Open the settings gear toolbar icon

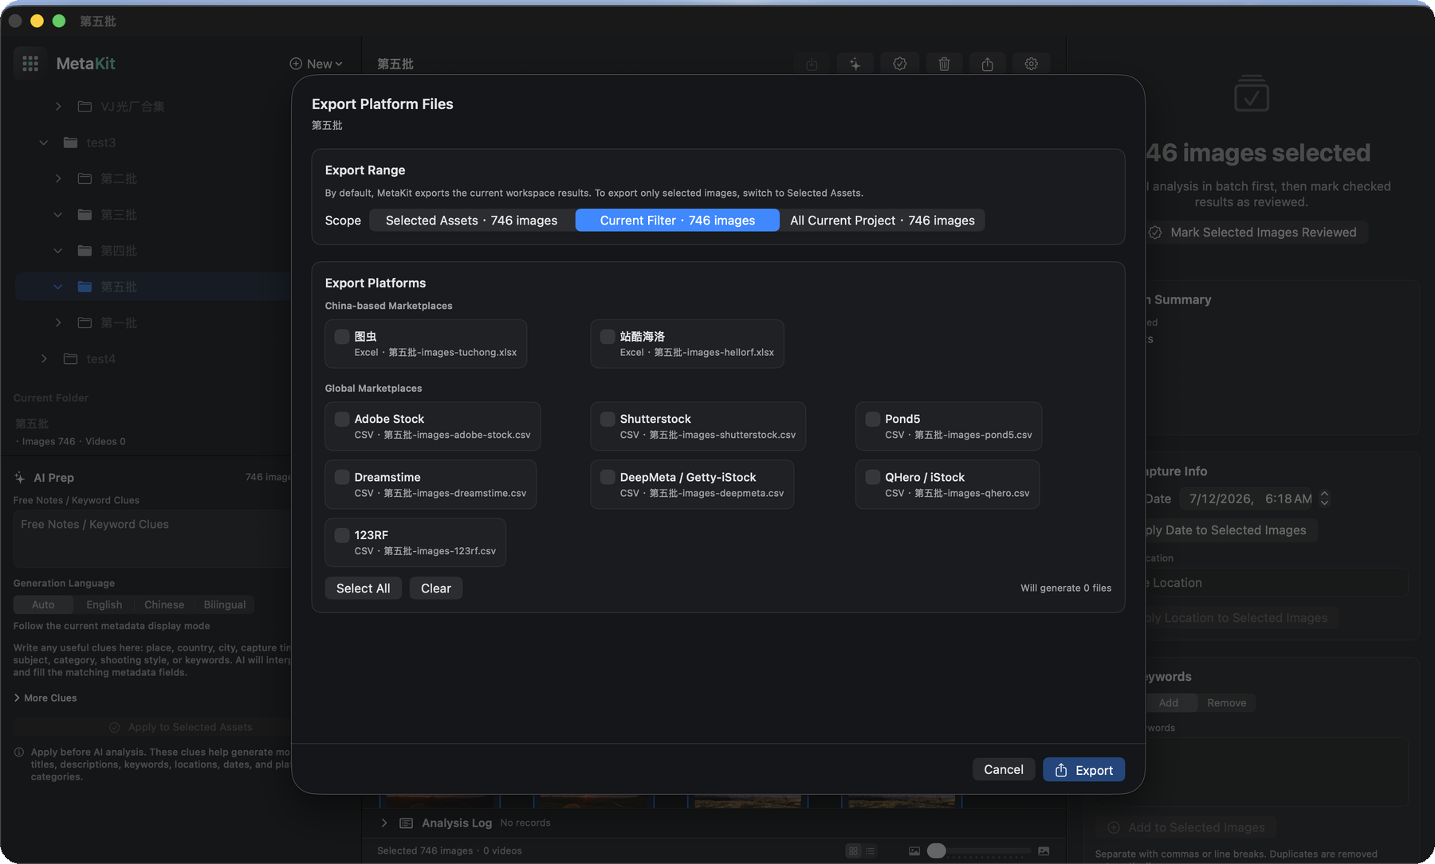pos(1031,64)
